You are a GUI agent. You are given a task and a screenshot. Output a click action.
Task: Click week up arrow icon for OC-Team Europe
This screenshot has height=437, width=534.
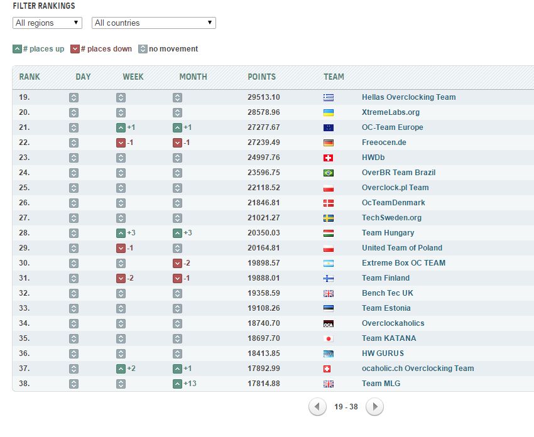click(x=121, y=127)
